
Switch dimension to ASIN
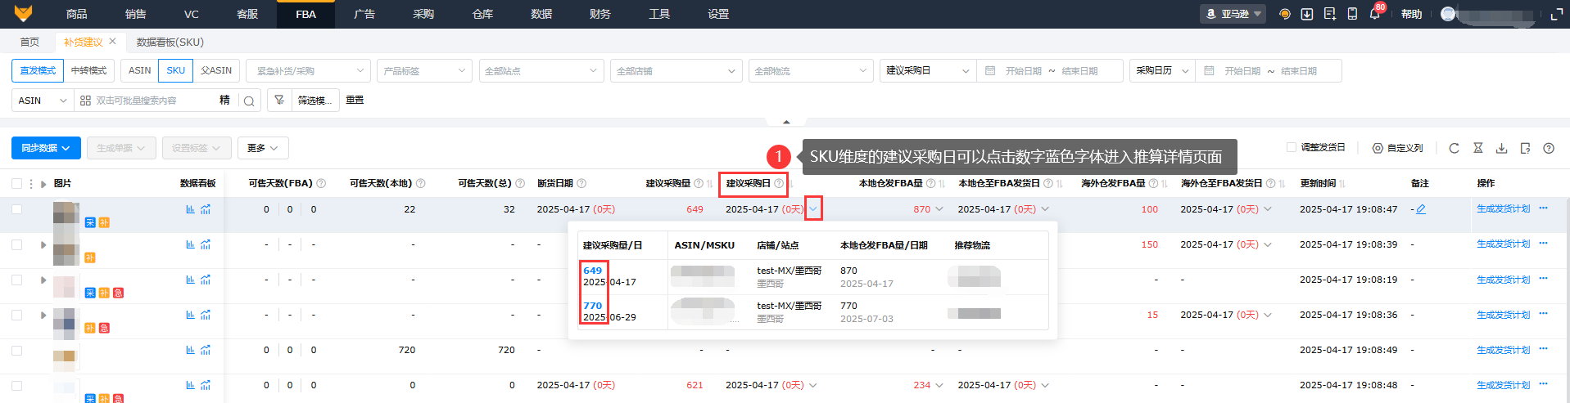pos(140,70)
